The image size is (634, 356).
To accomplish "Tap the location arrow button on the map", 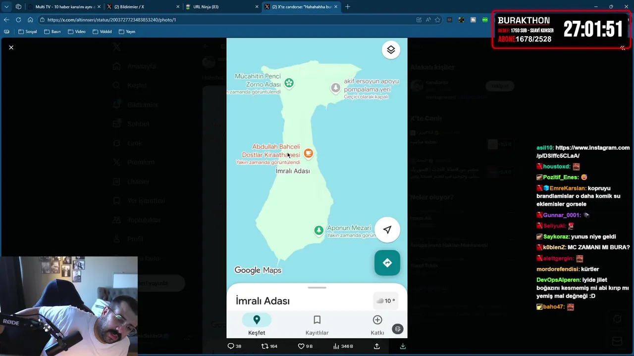I will [387, 229].
